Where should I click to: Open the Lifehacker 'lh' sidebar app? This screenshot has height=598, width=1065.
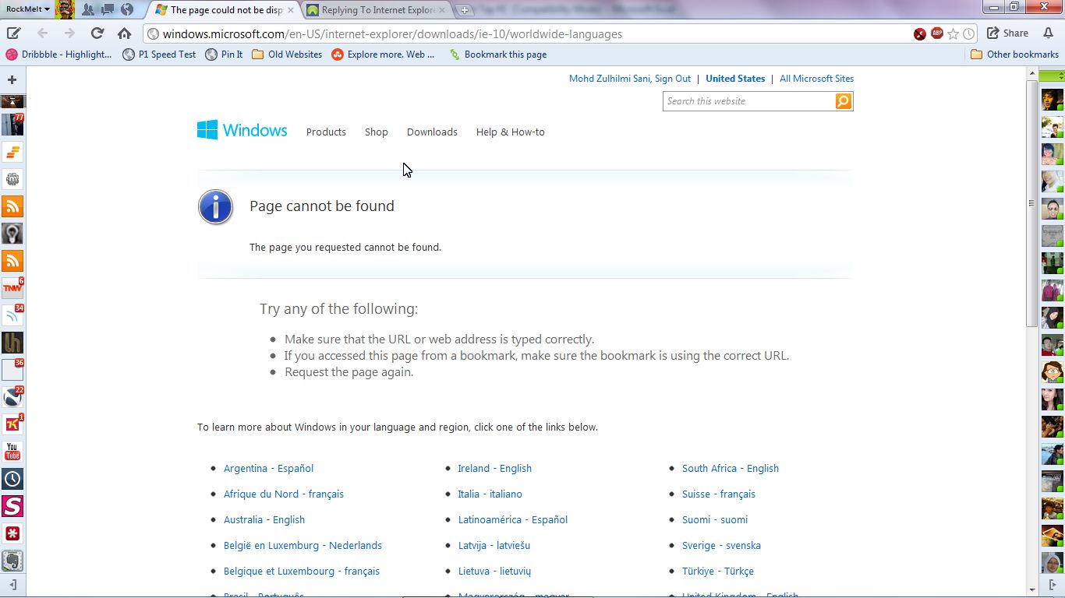pos(12,343)
